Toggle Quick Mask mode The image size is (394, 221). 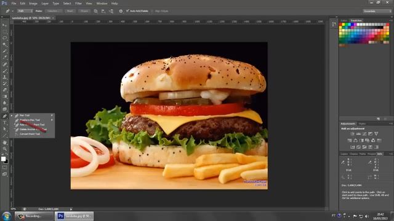pos(4,168)
